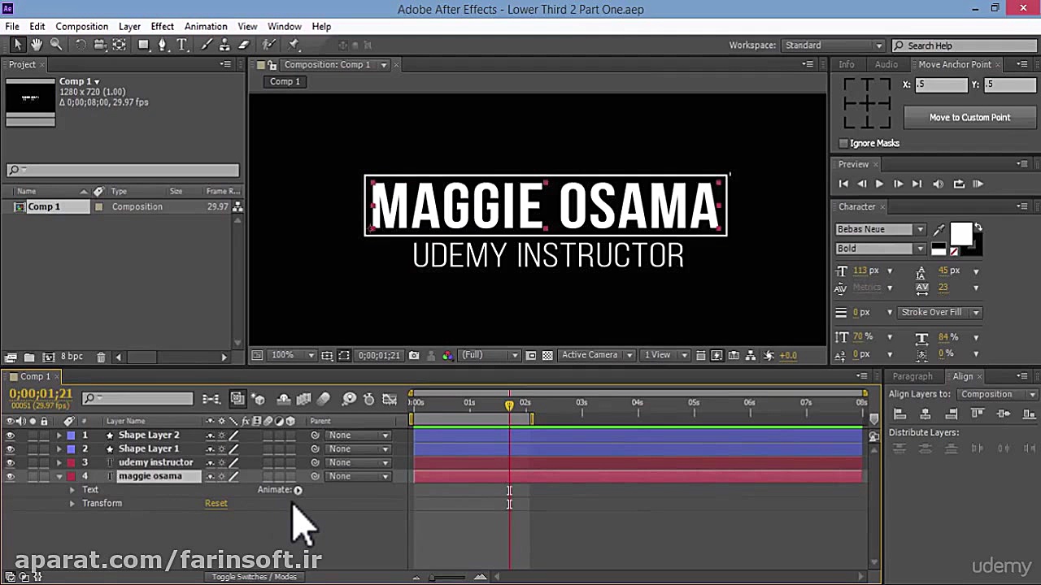Toggle transparency grid in viewer

click(547, 355)
